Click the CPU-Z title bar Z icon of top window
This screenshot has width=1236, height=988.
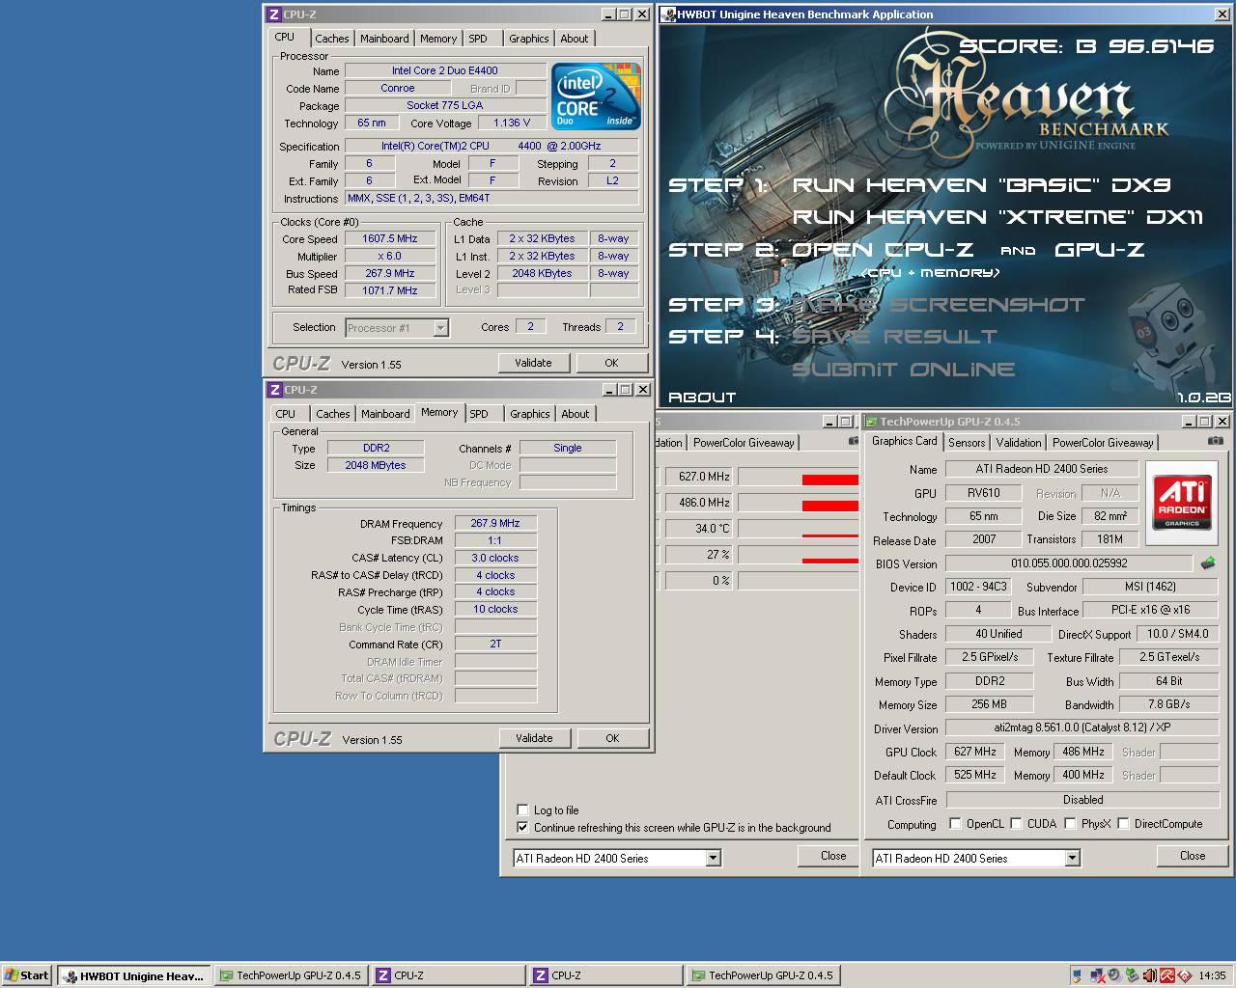pyautogui.click(x=274, y=14)
